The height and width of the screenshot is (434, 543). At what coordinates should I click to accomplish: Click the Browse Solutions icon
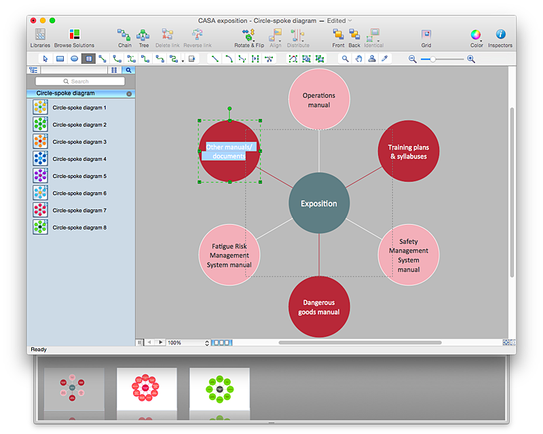[x=74, y=34]
